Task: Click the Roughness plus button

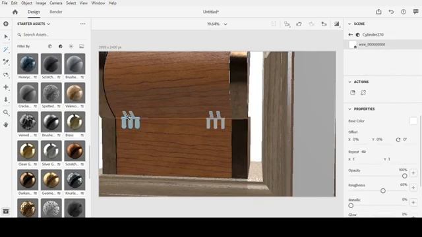Action: (413, 188)
